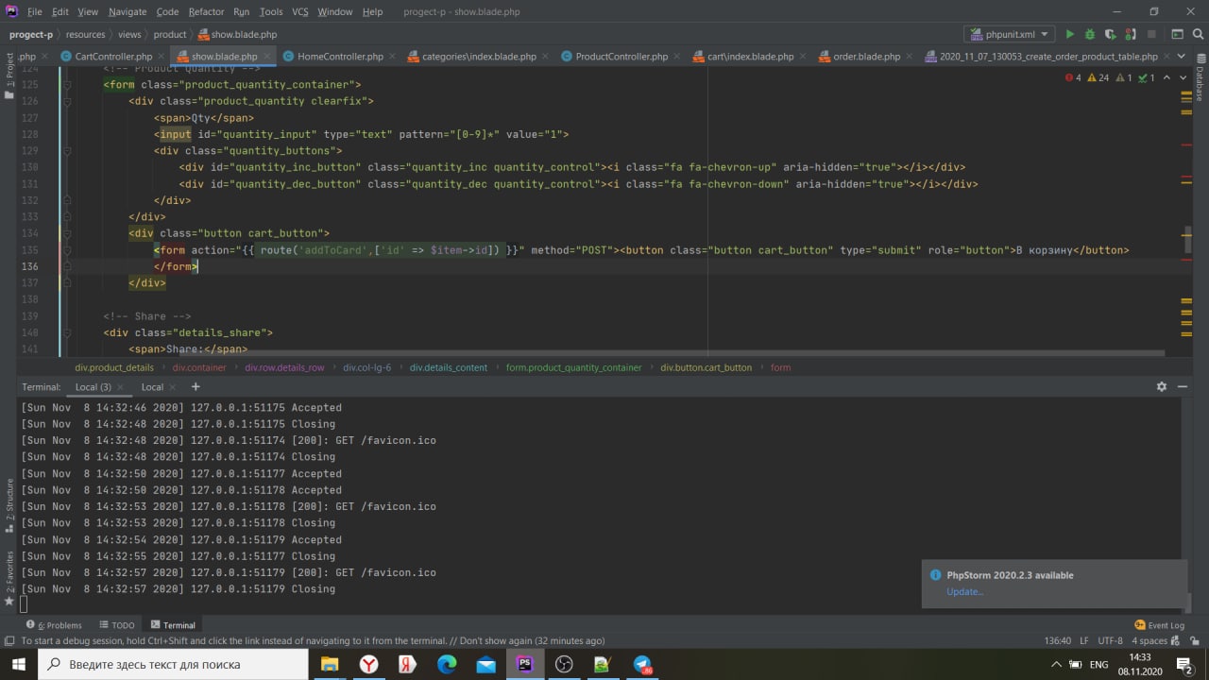Close the show.blade.php tab

click(x=266, y=57)
